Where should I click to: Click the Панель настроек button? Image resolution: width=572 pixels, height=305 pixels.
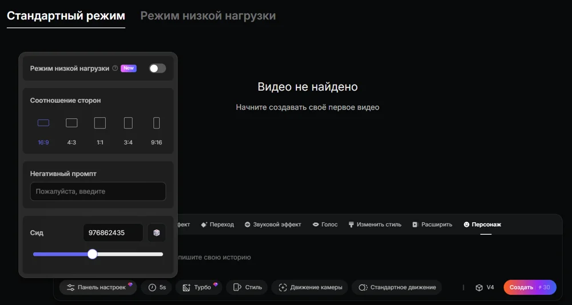[98, 287]
